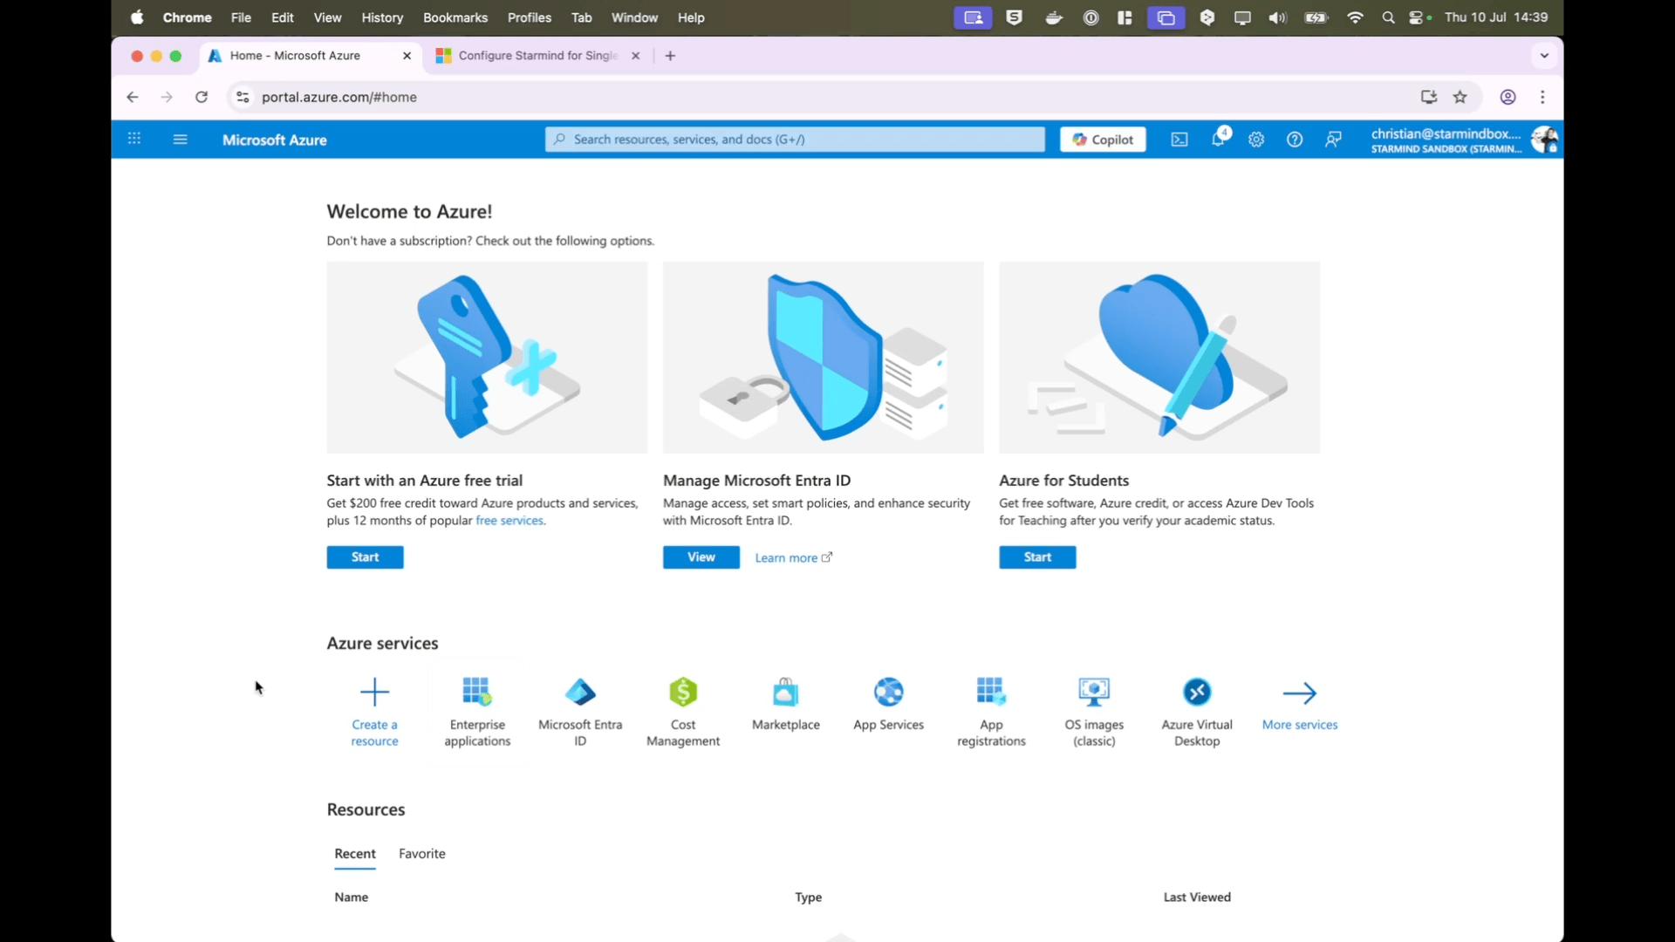The height and width of the screenshot is (942, 1675).
Task: Expand the Chrome tab search dropdown
Action: click(1544, 56)
